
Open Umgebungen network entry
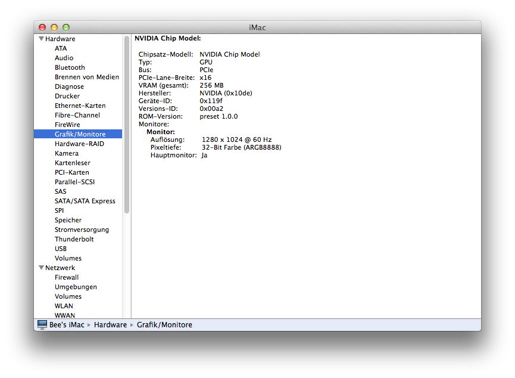(76, 287)
